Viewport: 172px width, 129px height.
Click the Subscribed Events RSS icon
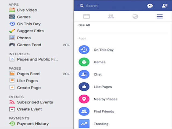click(12, 102)
